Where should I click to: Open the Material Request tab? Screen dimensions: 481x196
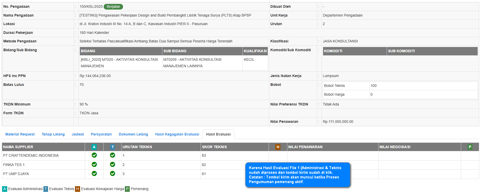pyautogui.click(x=20, y=134)
